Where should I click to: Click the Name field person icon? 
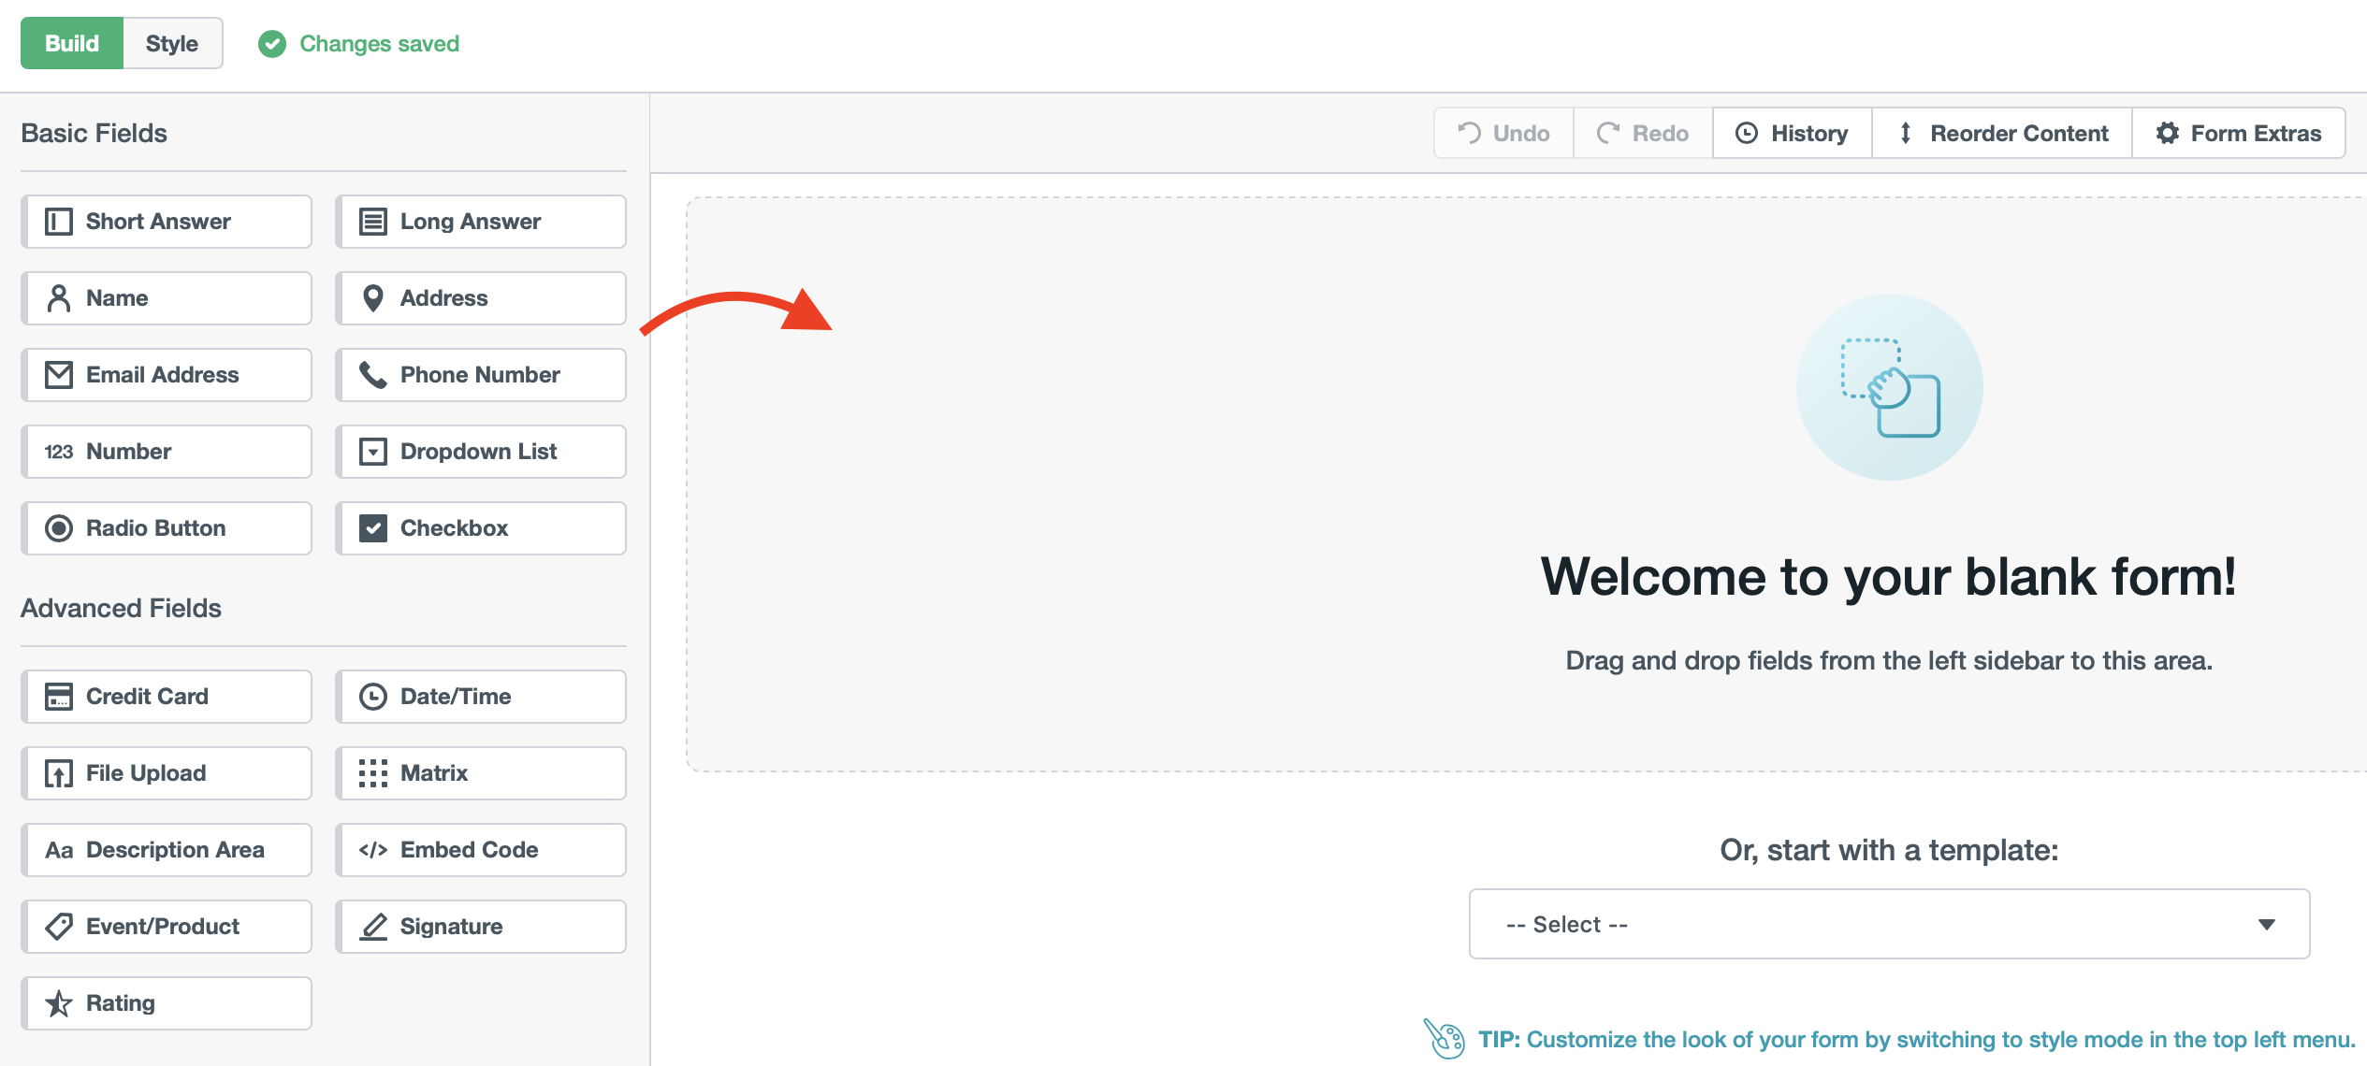click(x=58, y=297)
